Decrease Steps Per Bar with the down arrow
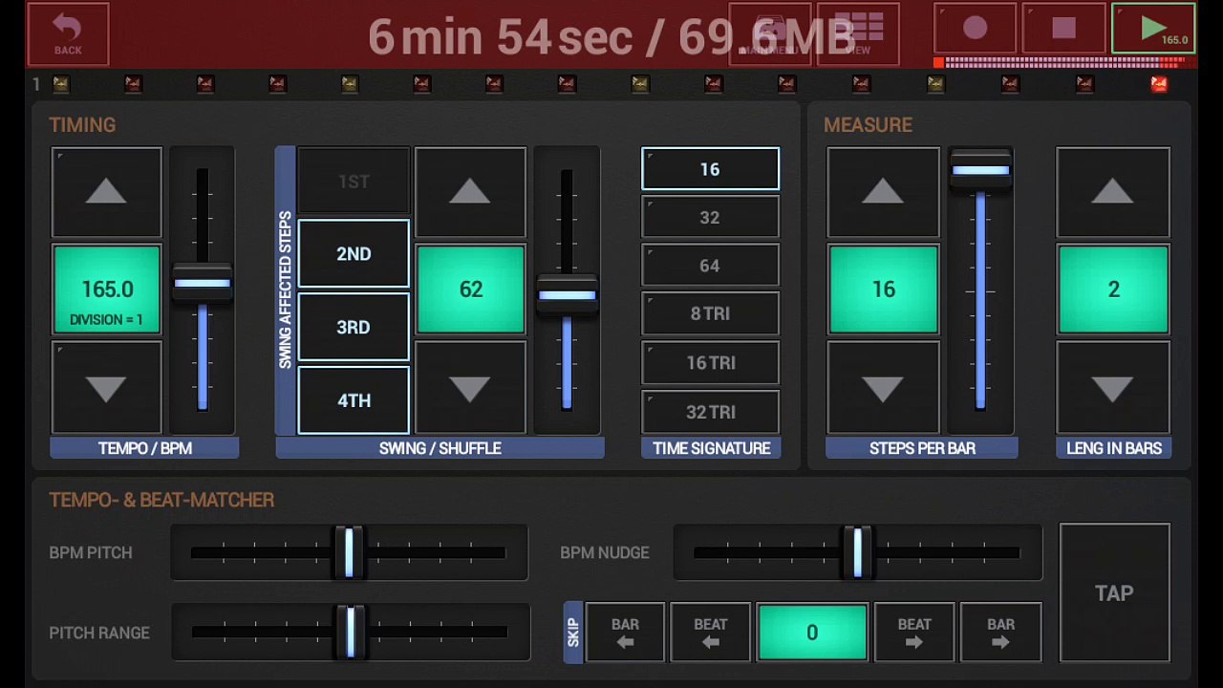Viewport: 1223px width, 688px height. [883, 387]
